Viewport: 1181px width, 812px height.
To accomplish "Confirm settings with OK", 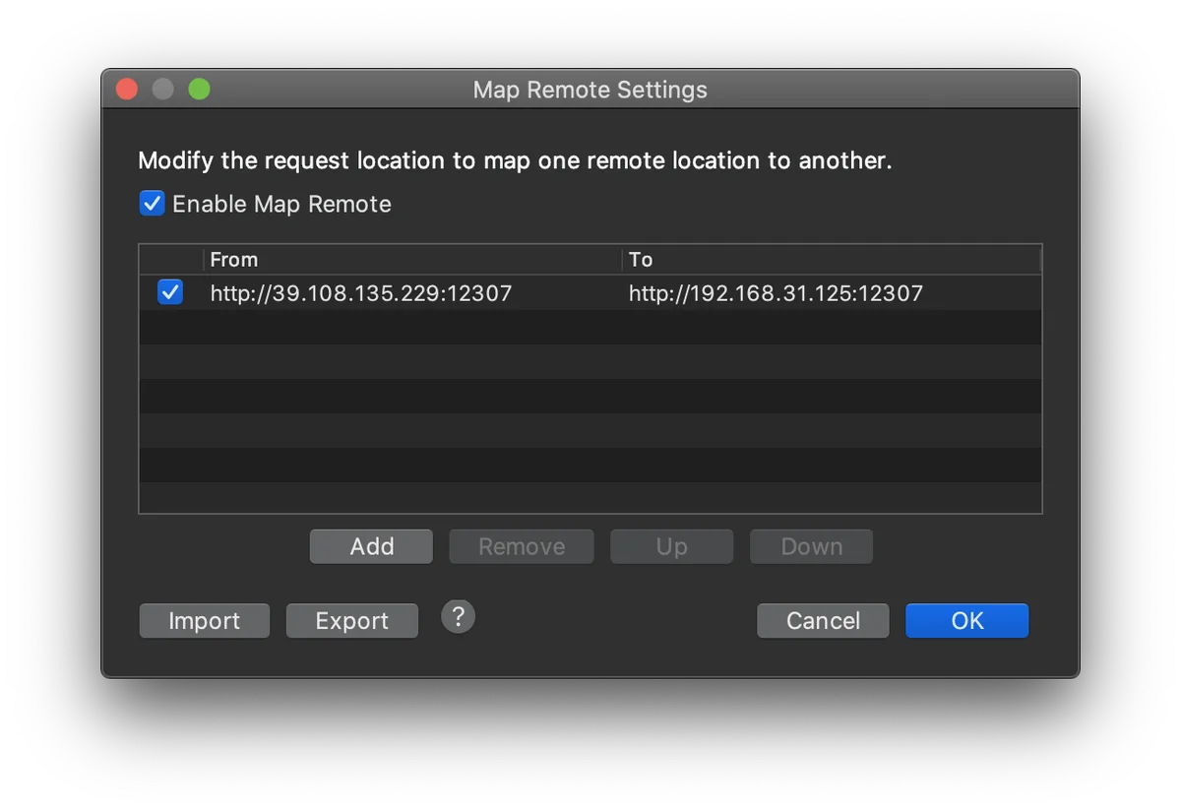I will click(x=966, y=621).
